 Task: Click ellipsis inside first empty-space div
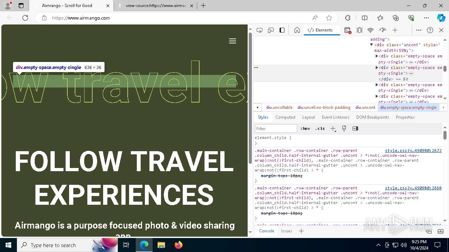pos(411,62)
